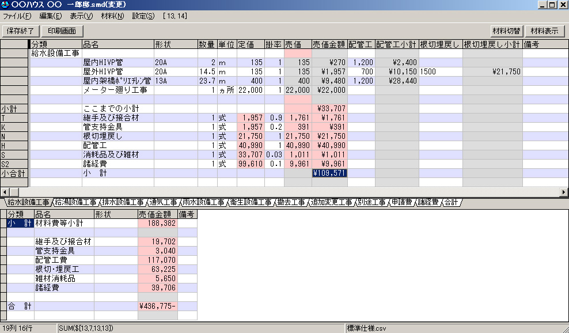Open the 設定(S) menu

pos(143,16)
